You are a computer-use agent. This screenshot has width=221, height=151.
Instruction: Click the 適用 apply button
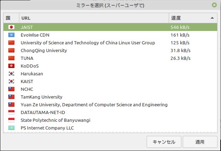tap(200, 142)
